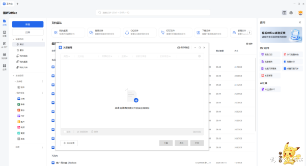Switch to the 工作台 tab
306x166 pixels.
pyautogui.click(x=8, y=4)
